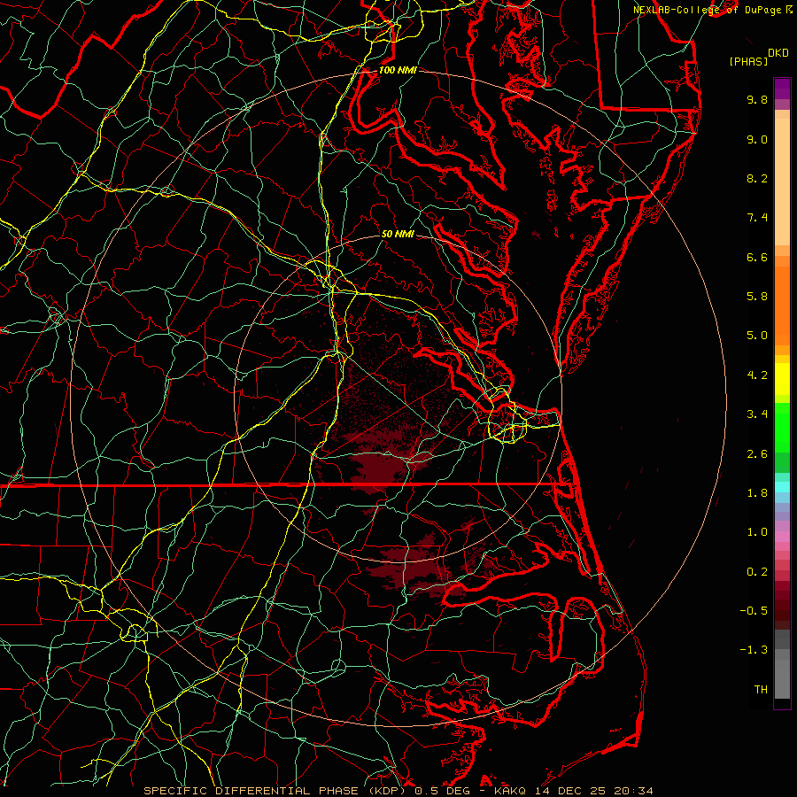
Task: Click the 1.0 scale value
Action: tap(757, 532)
